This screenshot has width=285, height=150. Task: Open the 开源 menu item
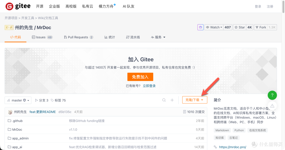[40, 6]
